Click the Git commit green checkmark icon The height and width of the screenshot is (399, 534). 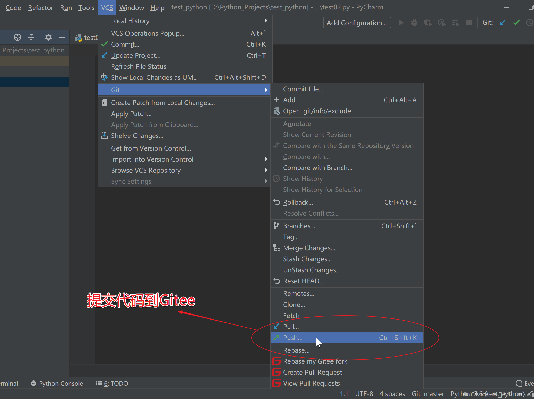pyautogui.click(x=516, y=23)
